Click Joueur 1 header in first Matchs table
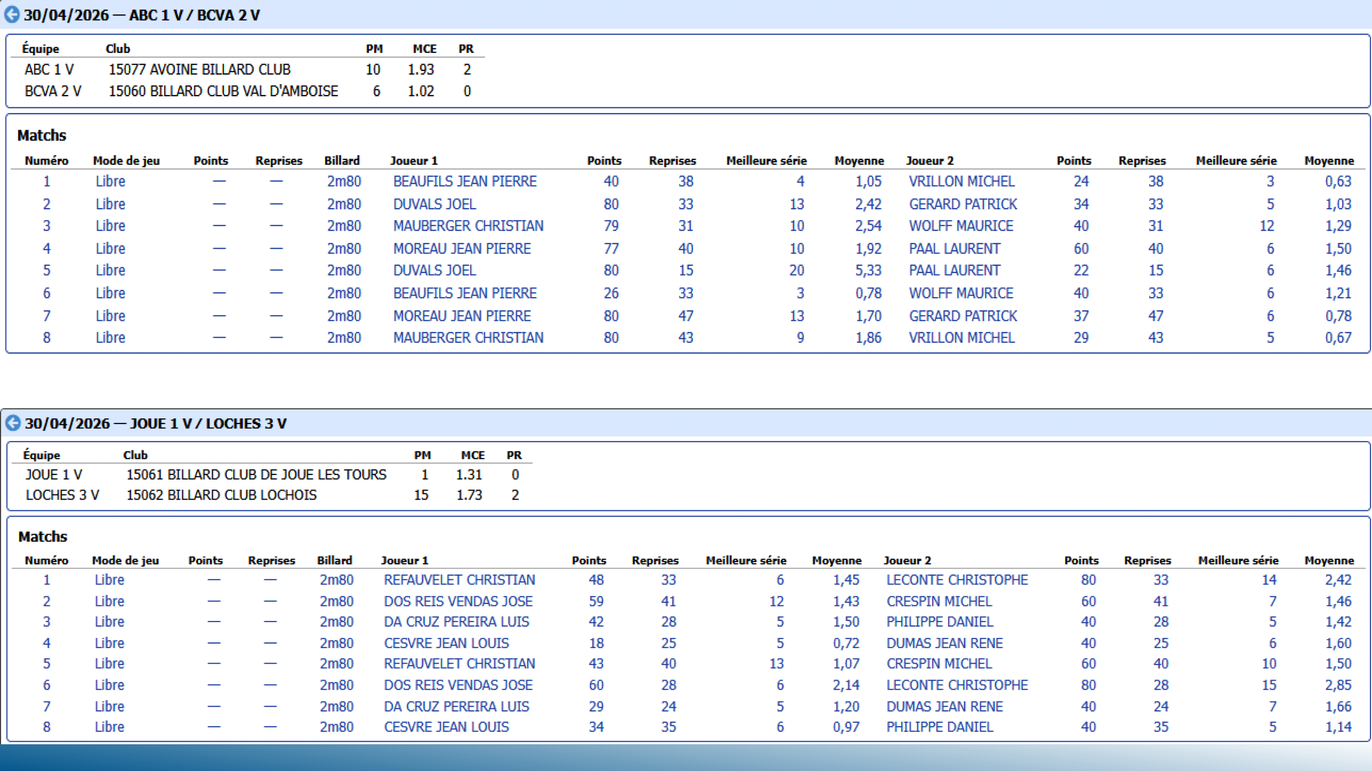Viewport: 1372px width, 771px height. click(x=414, y=161)
